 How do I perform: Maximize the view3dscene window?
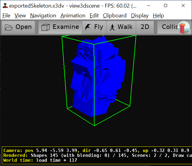click(166, 5)
